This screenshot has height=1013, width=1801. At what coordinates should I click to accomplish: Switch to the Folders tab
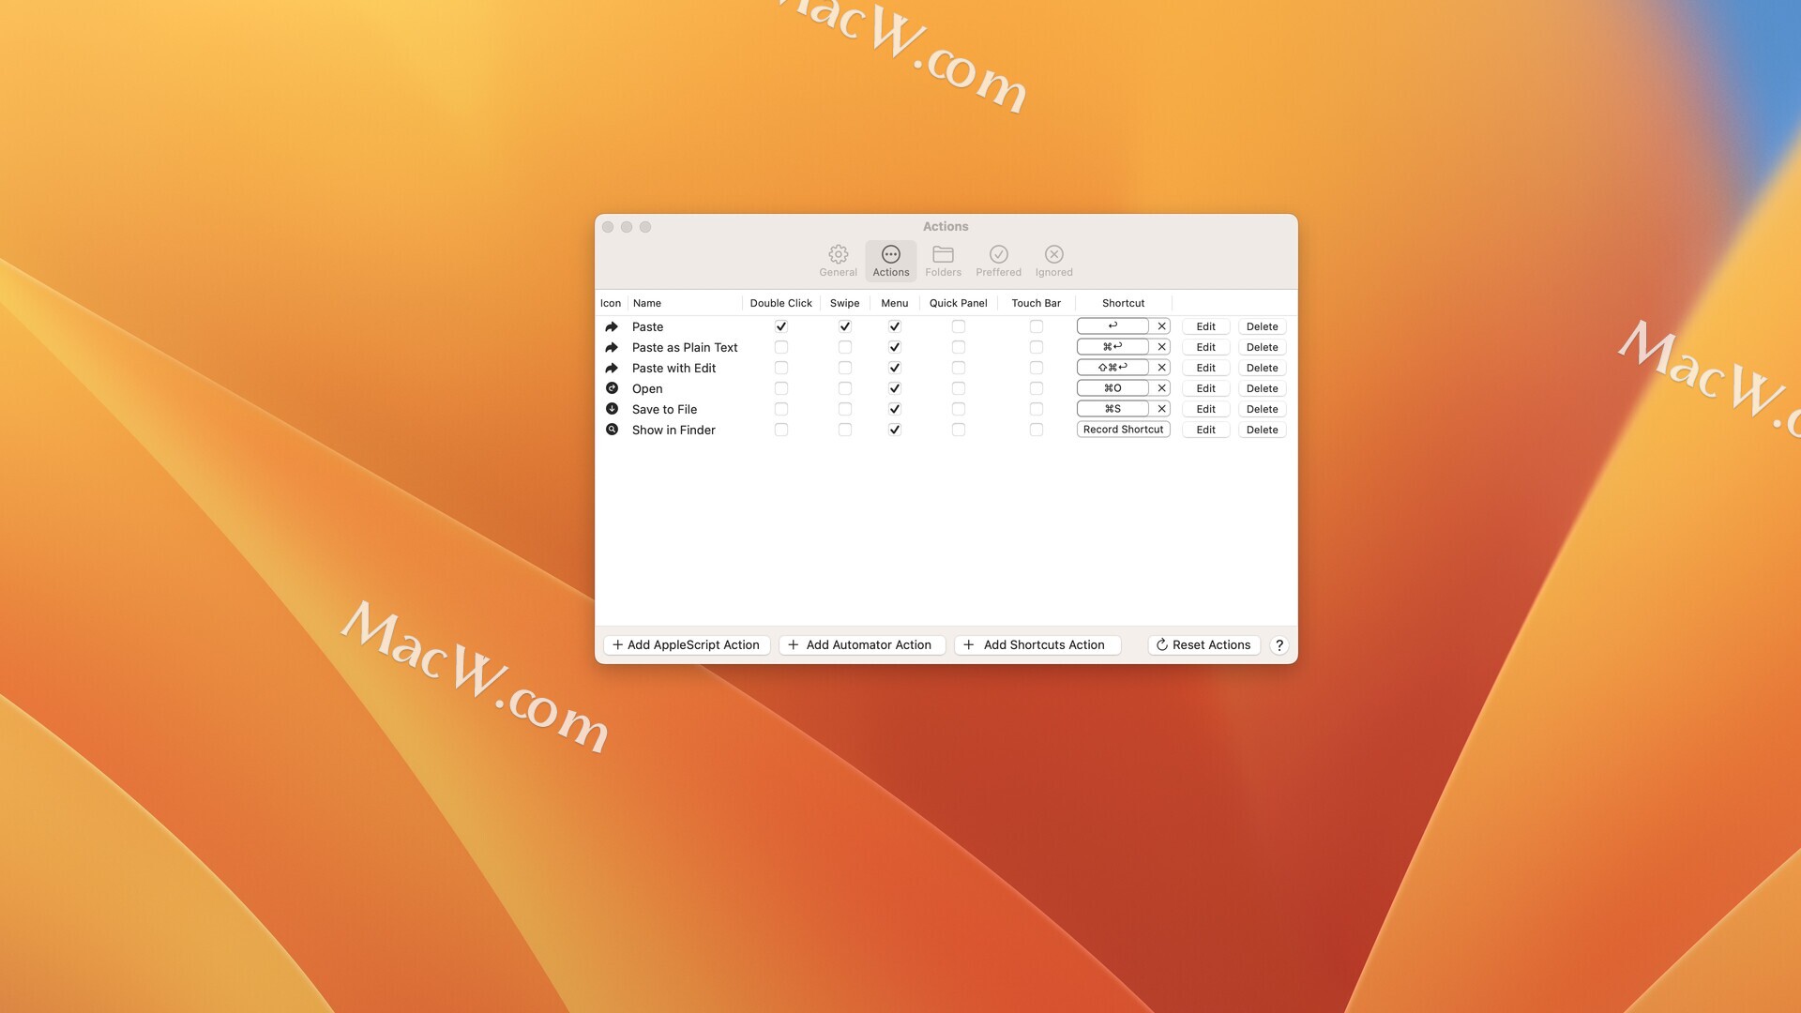click(943, 261)
